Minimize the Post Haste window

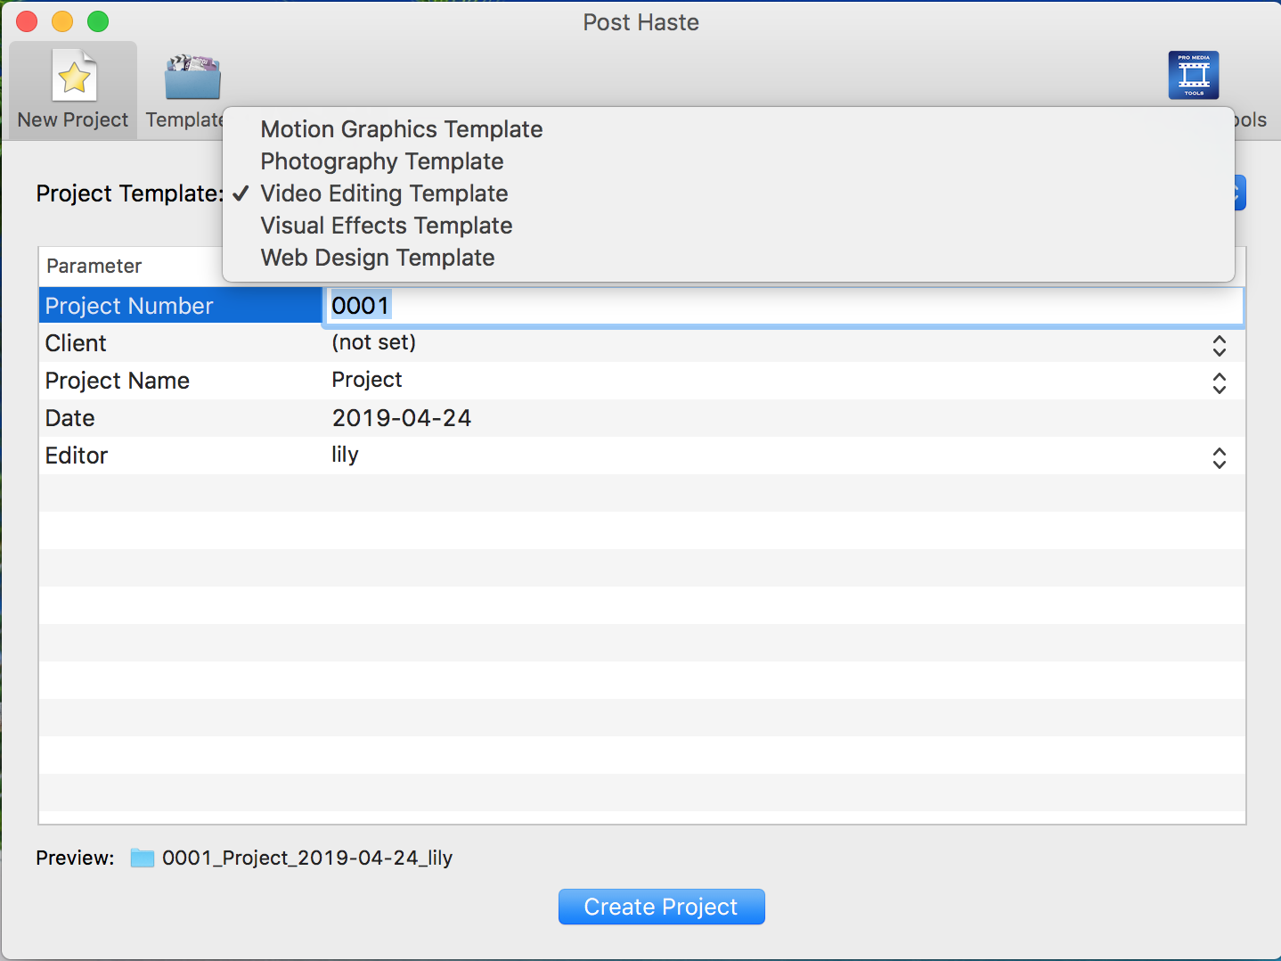pos(62,21)
